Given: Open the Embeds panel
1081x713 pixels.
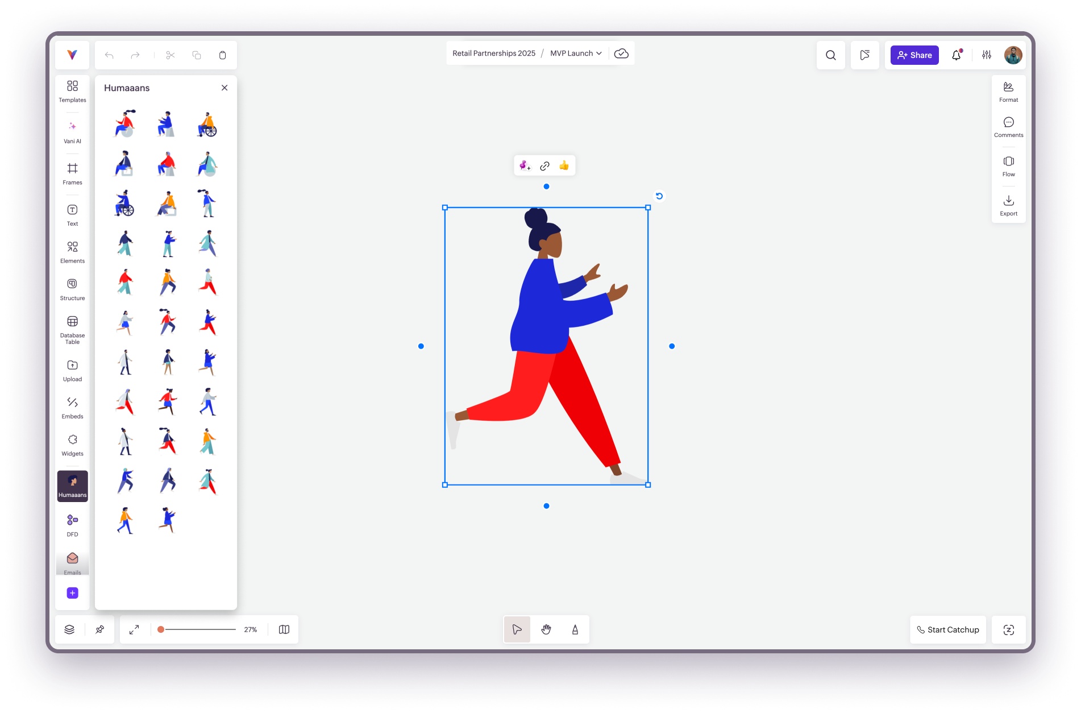Looking at the screenshot, I should pyautogui.click(x=72, y=408).
